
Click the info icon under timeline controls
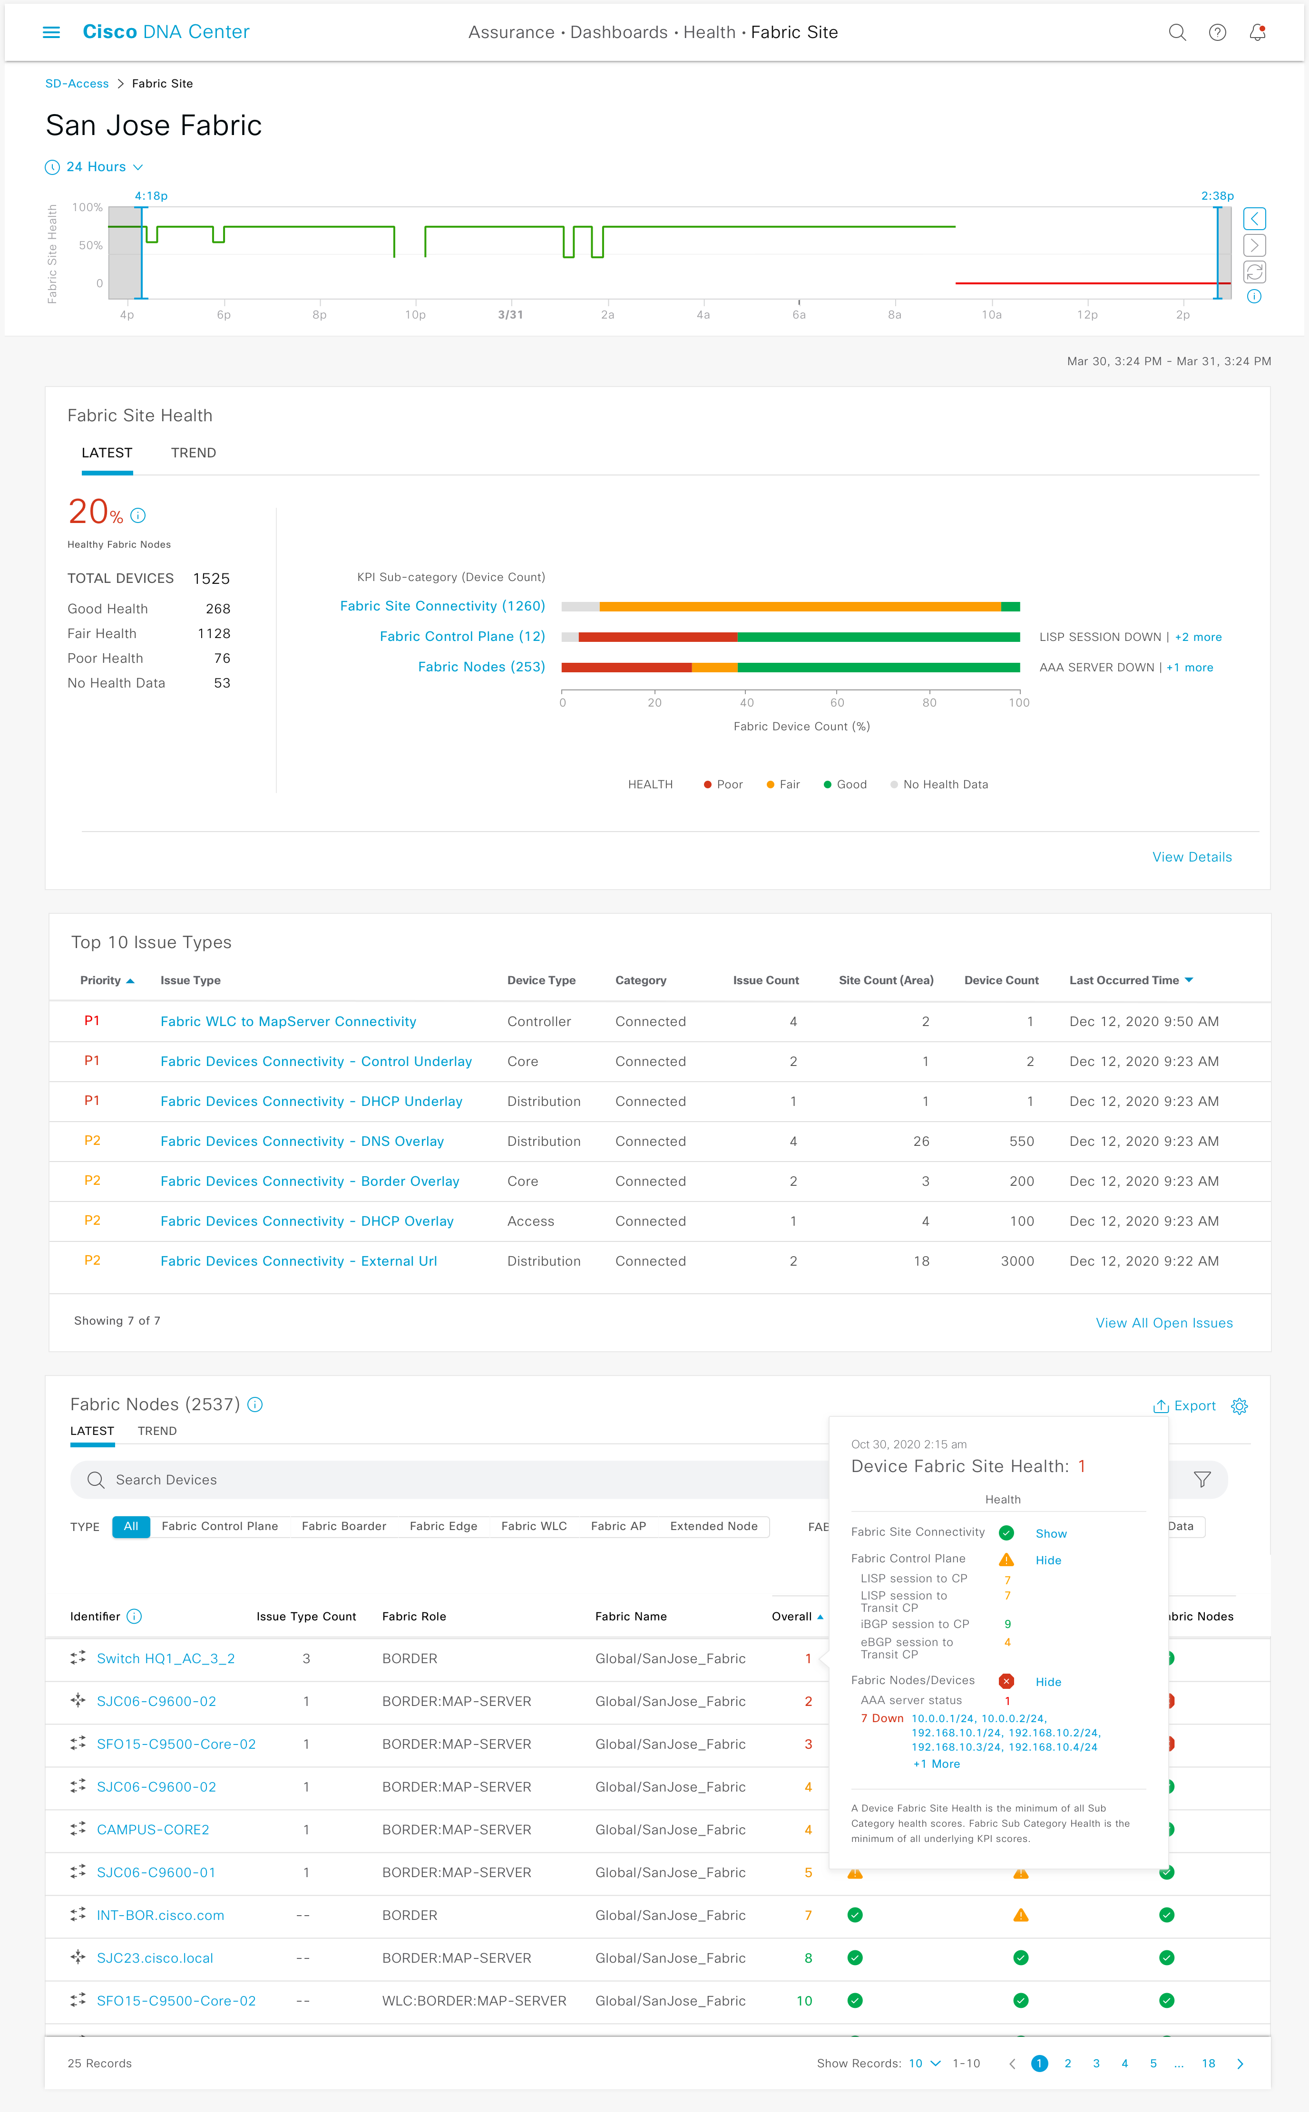point(1254,297)
